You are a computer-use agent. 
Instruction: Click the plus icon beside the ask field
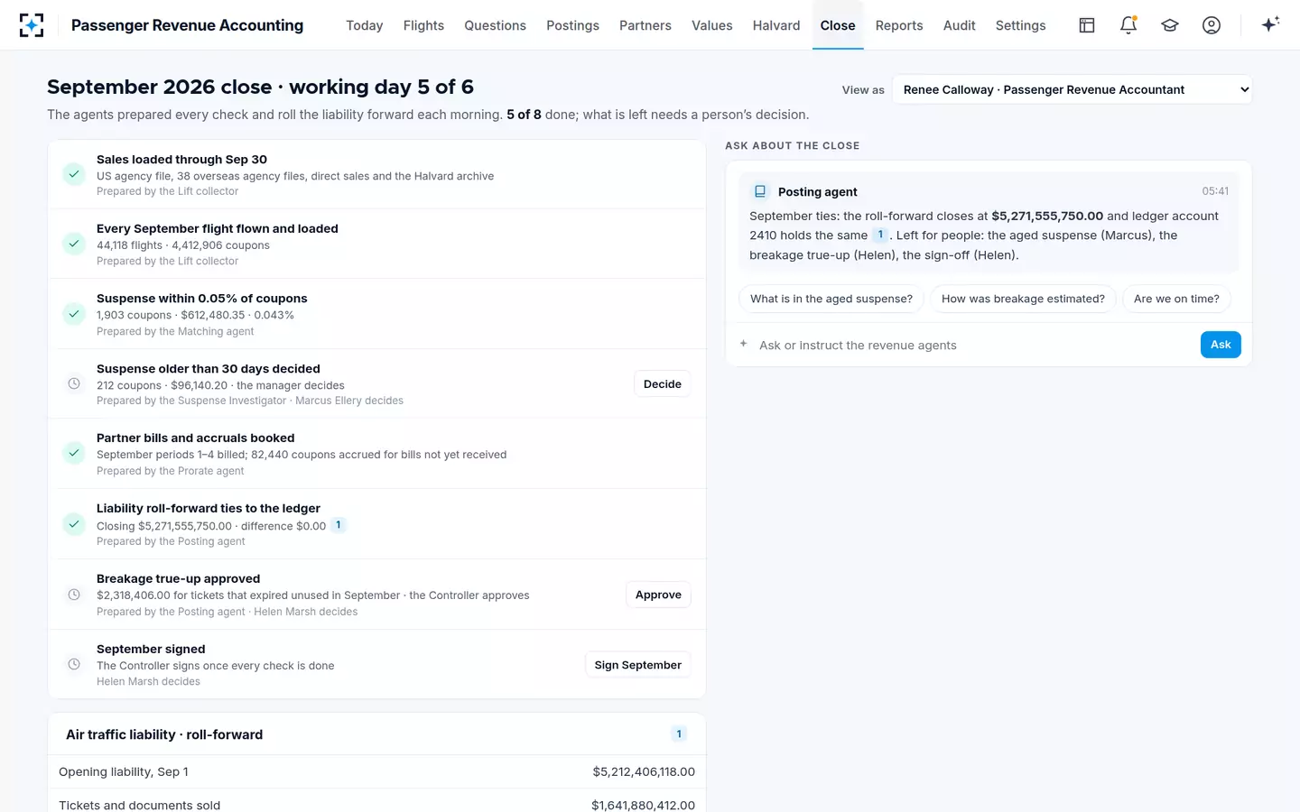click(744, 344)
